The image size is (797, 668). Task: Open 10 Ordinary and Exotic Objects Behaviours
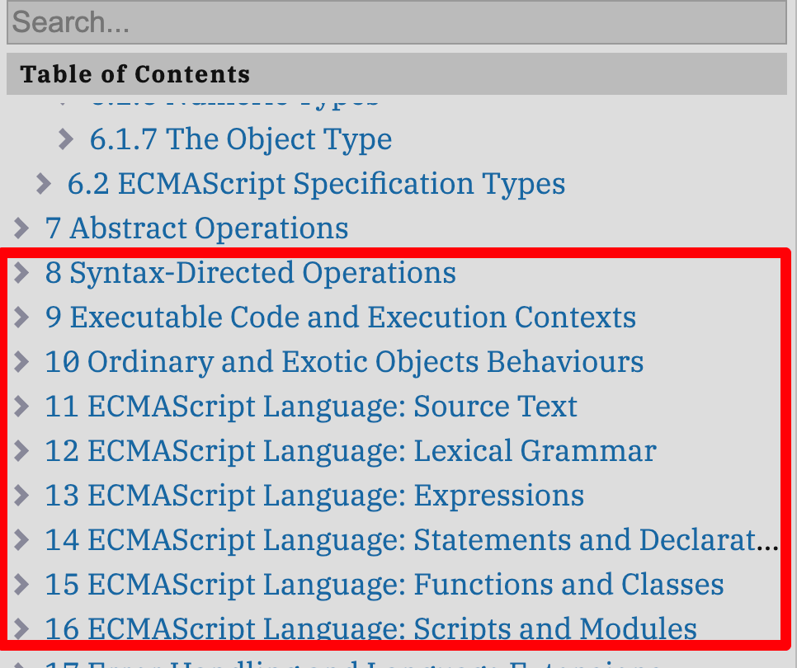(x=344, y=362)
